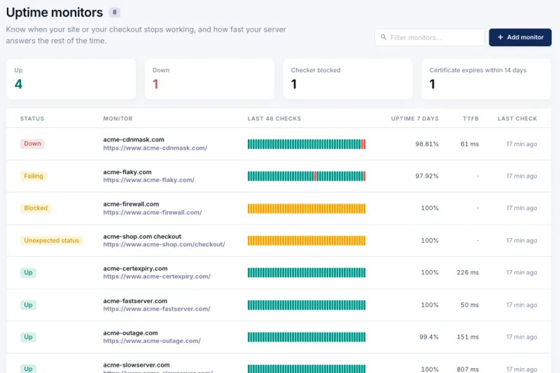This screenshot has height=373, width=560.
Task: Click the Up badge for acme-certexpiry.com
Action: (28, 273)
